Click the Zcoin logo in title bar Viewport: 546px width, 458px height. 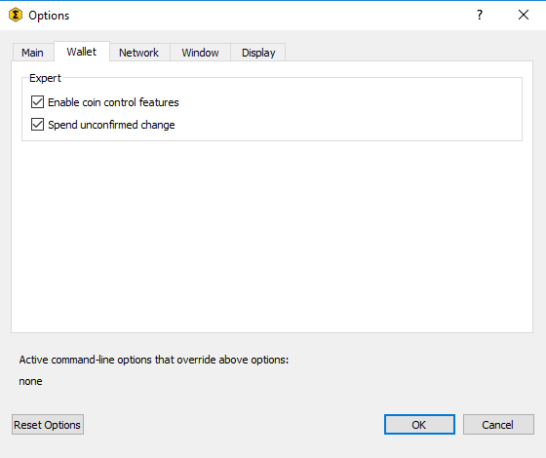tap(16, 15)
